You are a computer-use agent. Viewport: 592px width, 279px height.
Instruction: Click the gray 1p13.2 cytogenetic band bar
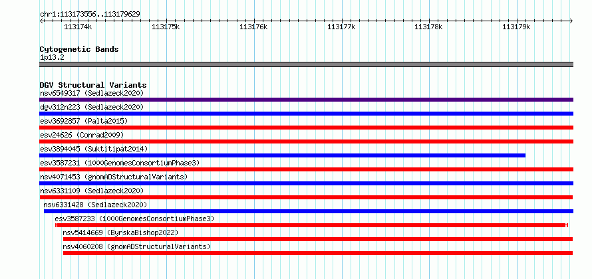point(306,64)
